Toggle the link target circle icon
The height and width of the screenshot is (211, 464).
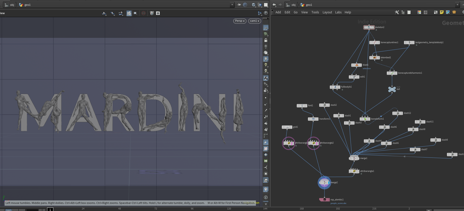(x=245, y=5)
